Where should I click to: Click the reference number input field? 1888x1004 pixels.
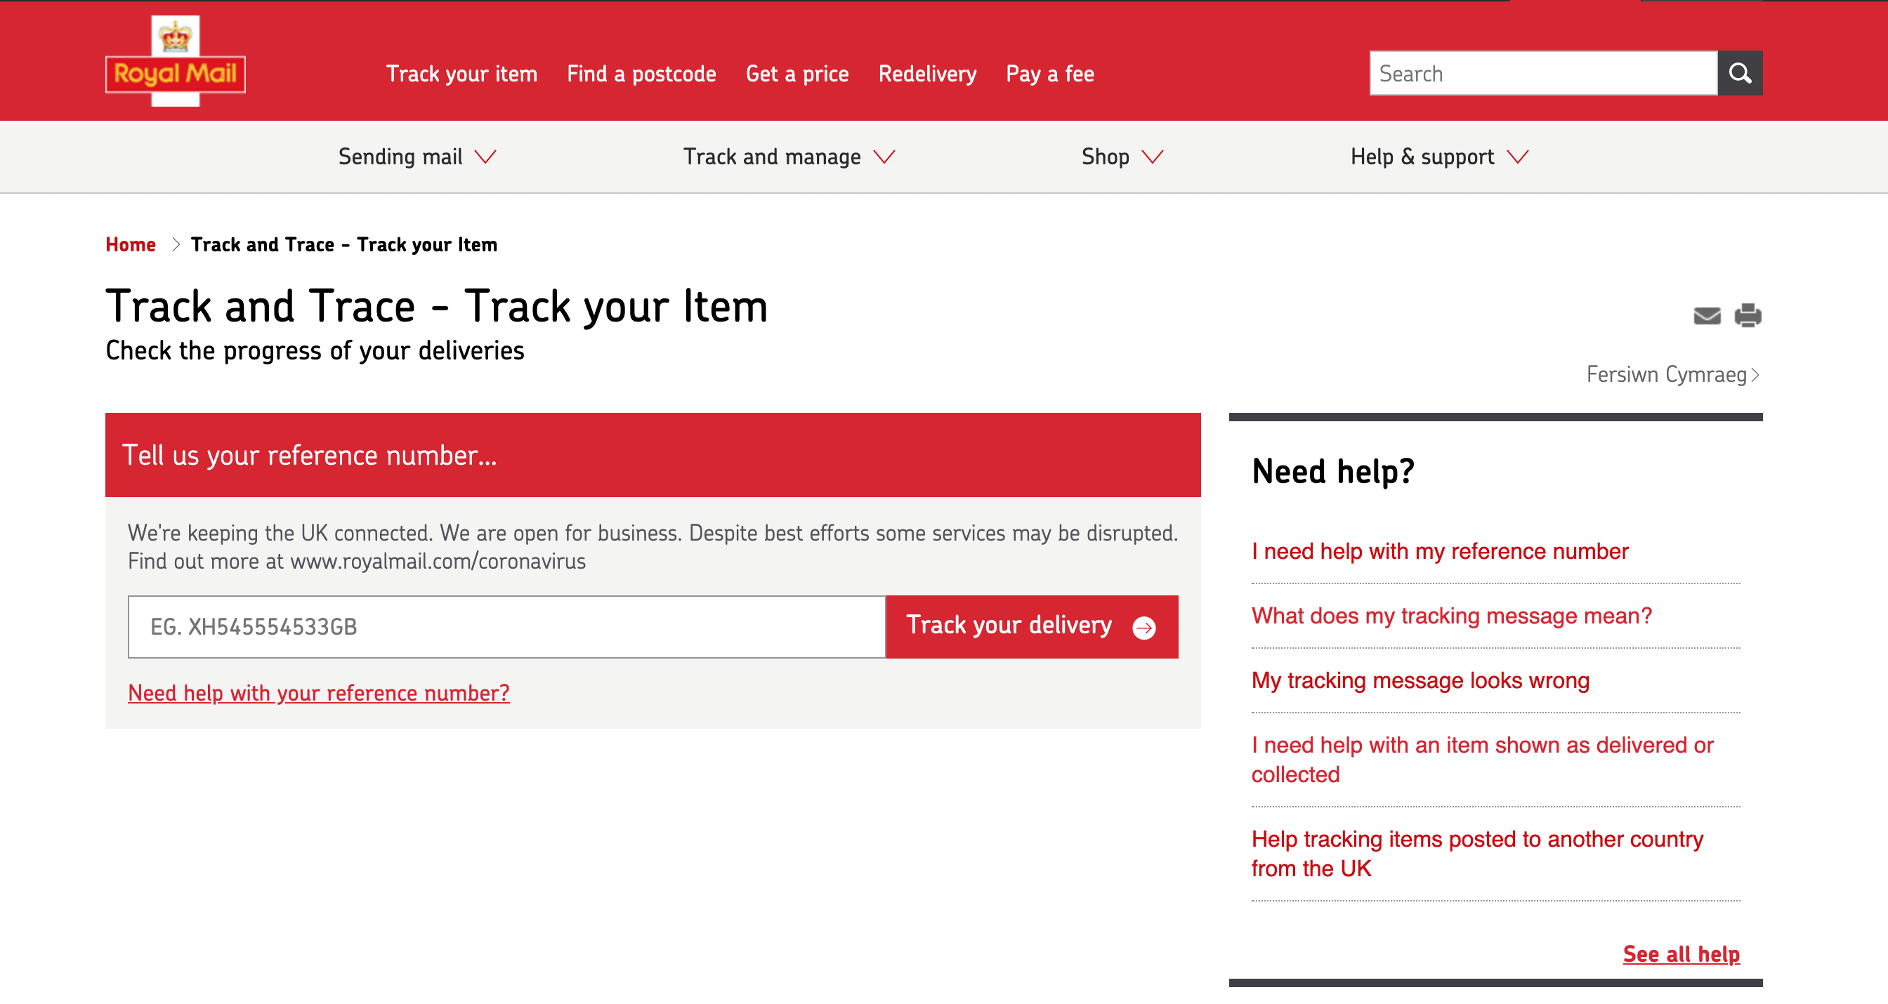coord(507,626)
